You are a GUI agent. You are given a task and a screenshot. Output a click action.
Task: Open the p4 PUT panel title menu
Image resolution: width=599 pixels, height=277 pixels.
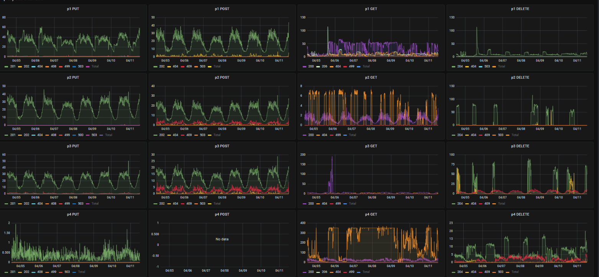pos(73,214)
